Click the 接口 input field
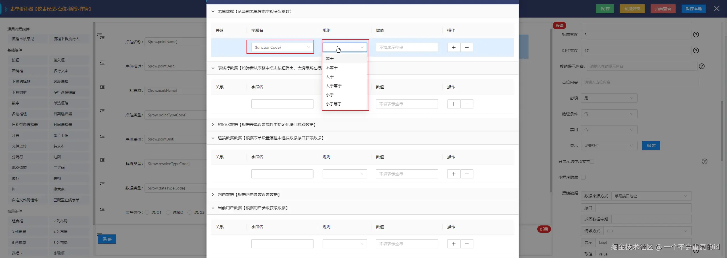Image resolution: width=727 pixels, height=258 pixels. [x=643, y=208]
